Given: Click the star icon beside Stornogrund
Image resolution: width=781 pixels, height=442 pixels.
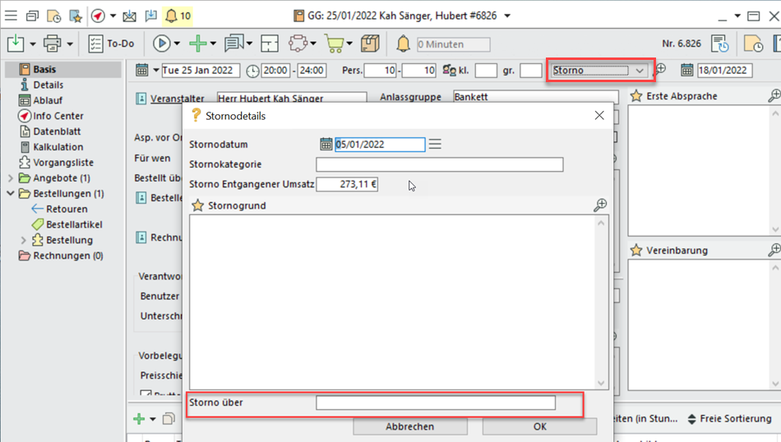Looking at the screenshot, I should pos(197,205).
